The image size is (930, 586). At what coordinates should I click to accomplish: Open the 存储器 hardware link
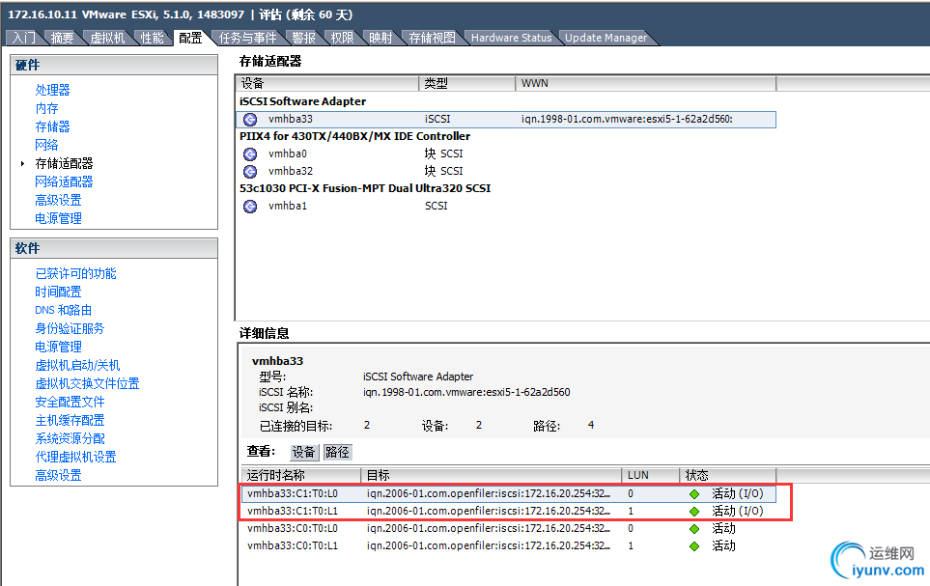(52, 126)
